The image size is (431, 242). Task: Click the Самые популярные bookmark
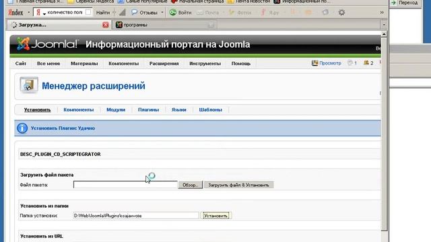point(143,1)
